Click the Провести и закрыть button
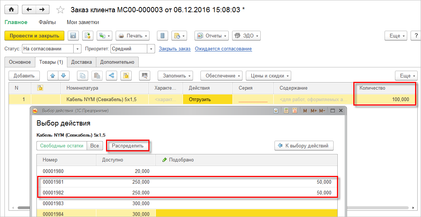The image size is (421, 217). pos(34,36)
